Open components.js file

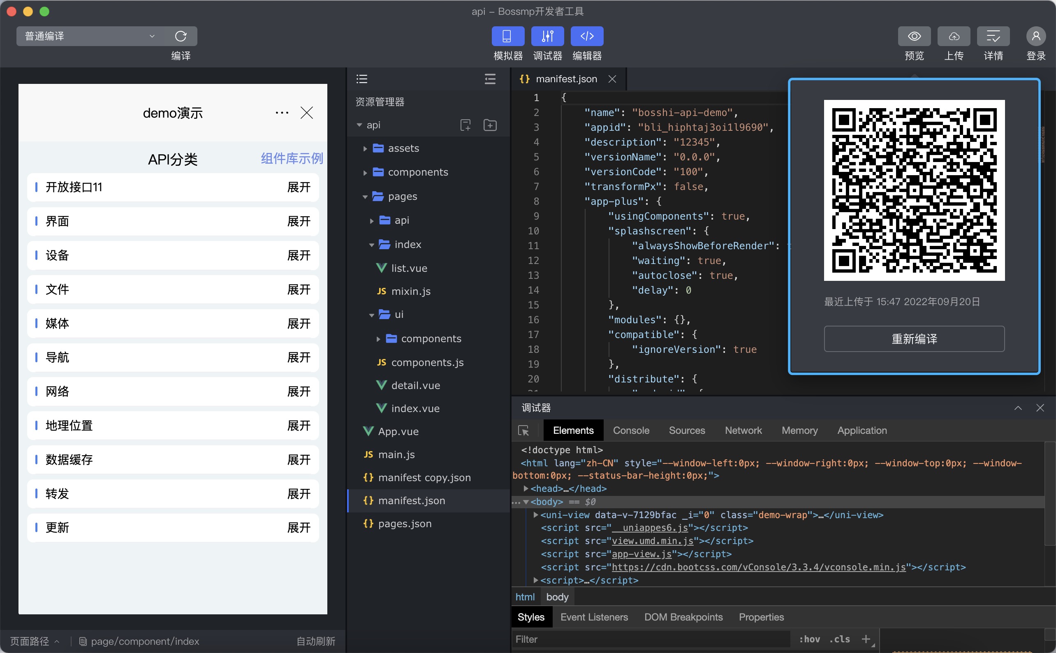(427, 362)
